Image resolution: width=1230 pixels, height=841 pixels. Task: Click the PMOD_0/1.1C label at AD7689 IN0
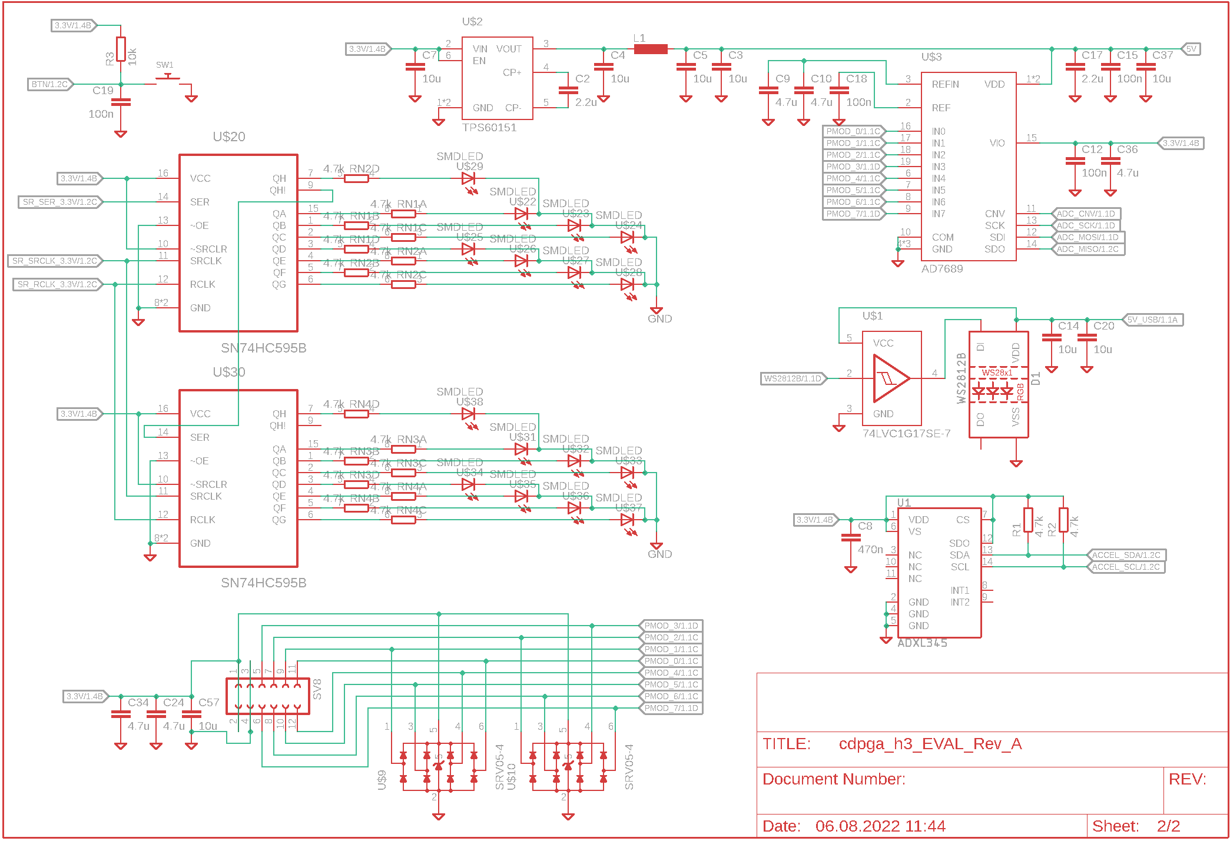854,131
